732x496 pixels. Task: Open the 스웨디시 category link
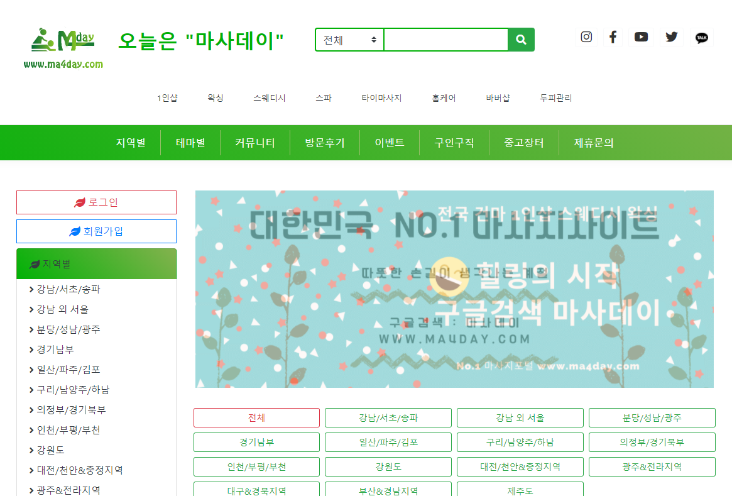point(270,98)
